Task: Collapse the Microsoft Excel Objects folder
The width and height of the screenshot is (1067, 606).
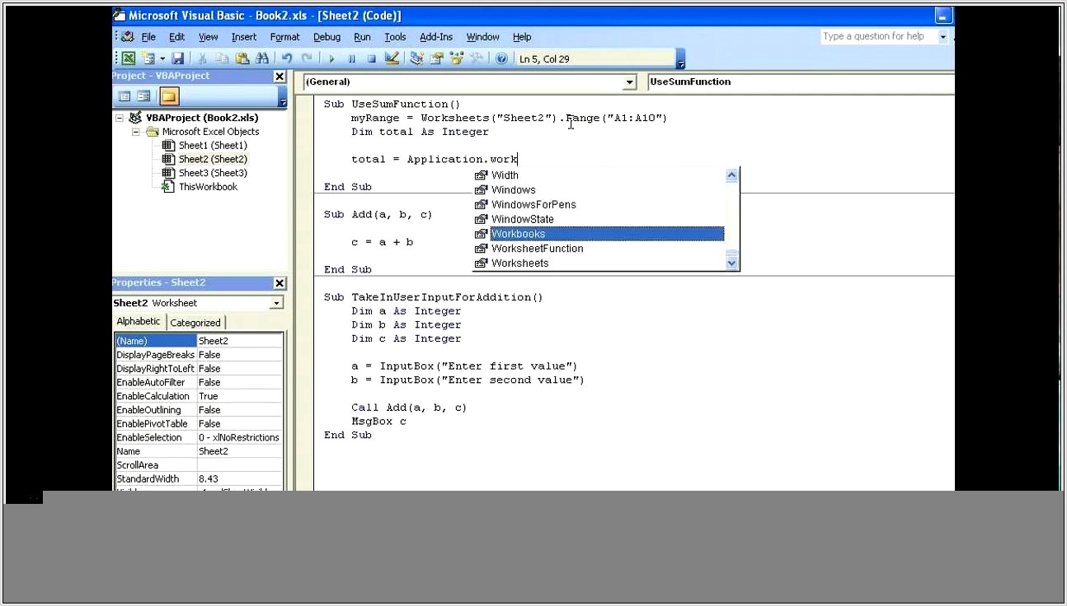Action: click(136, 132)
